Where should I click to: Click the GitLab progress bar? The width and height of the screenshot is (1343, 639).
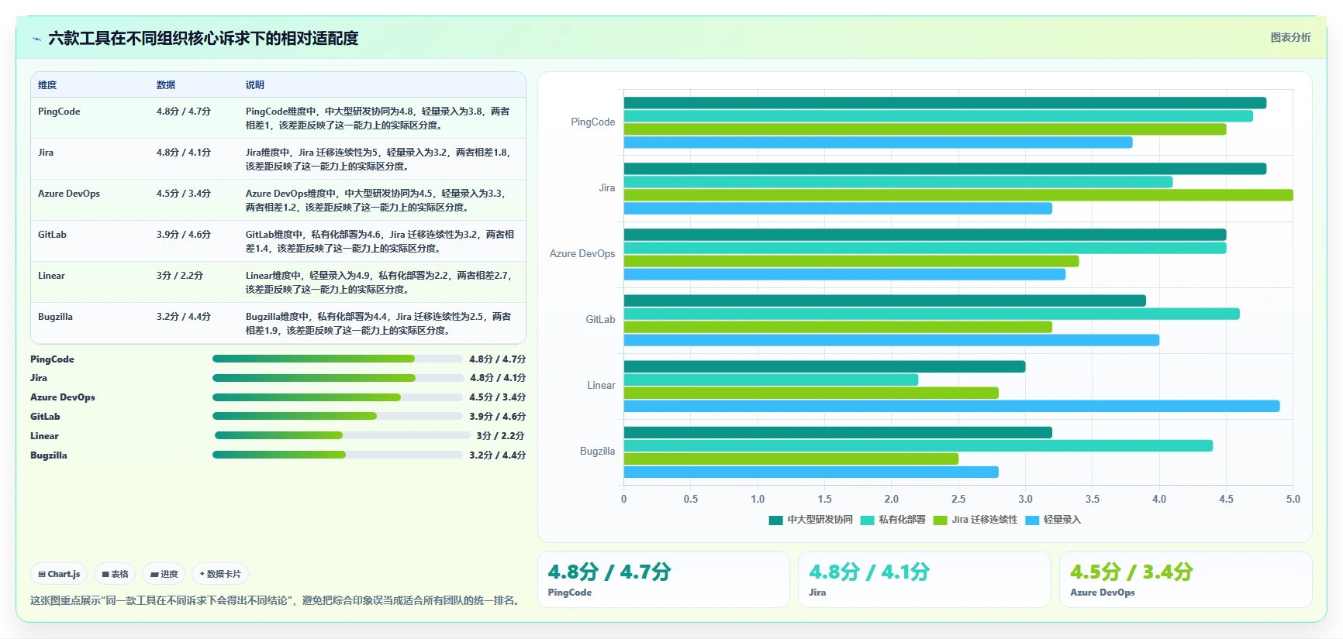[x=337, y=416]
